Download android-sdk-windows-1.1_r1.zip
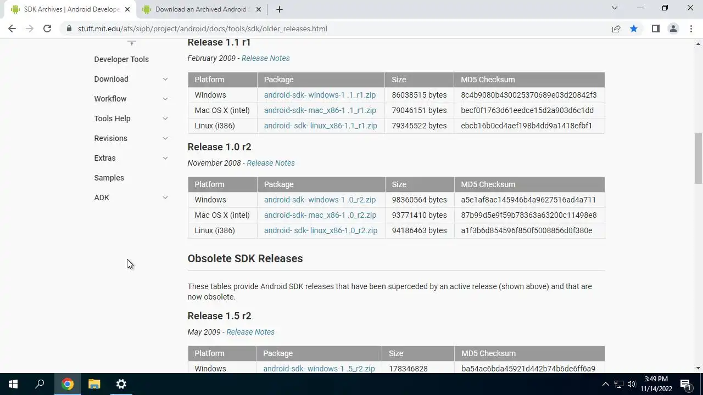Screen dimensions: 703x395 click(320, 95)
